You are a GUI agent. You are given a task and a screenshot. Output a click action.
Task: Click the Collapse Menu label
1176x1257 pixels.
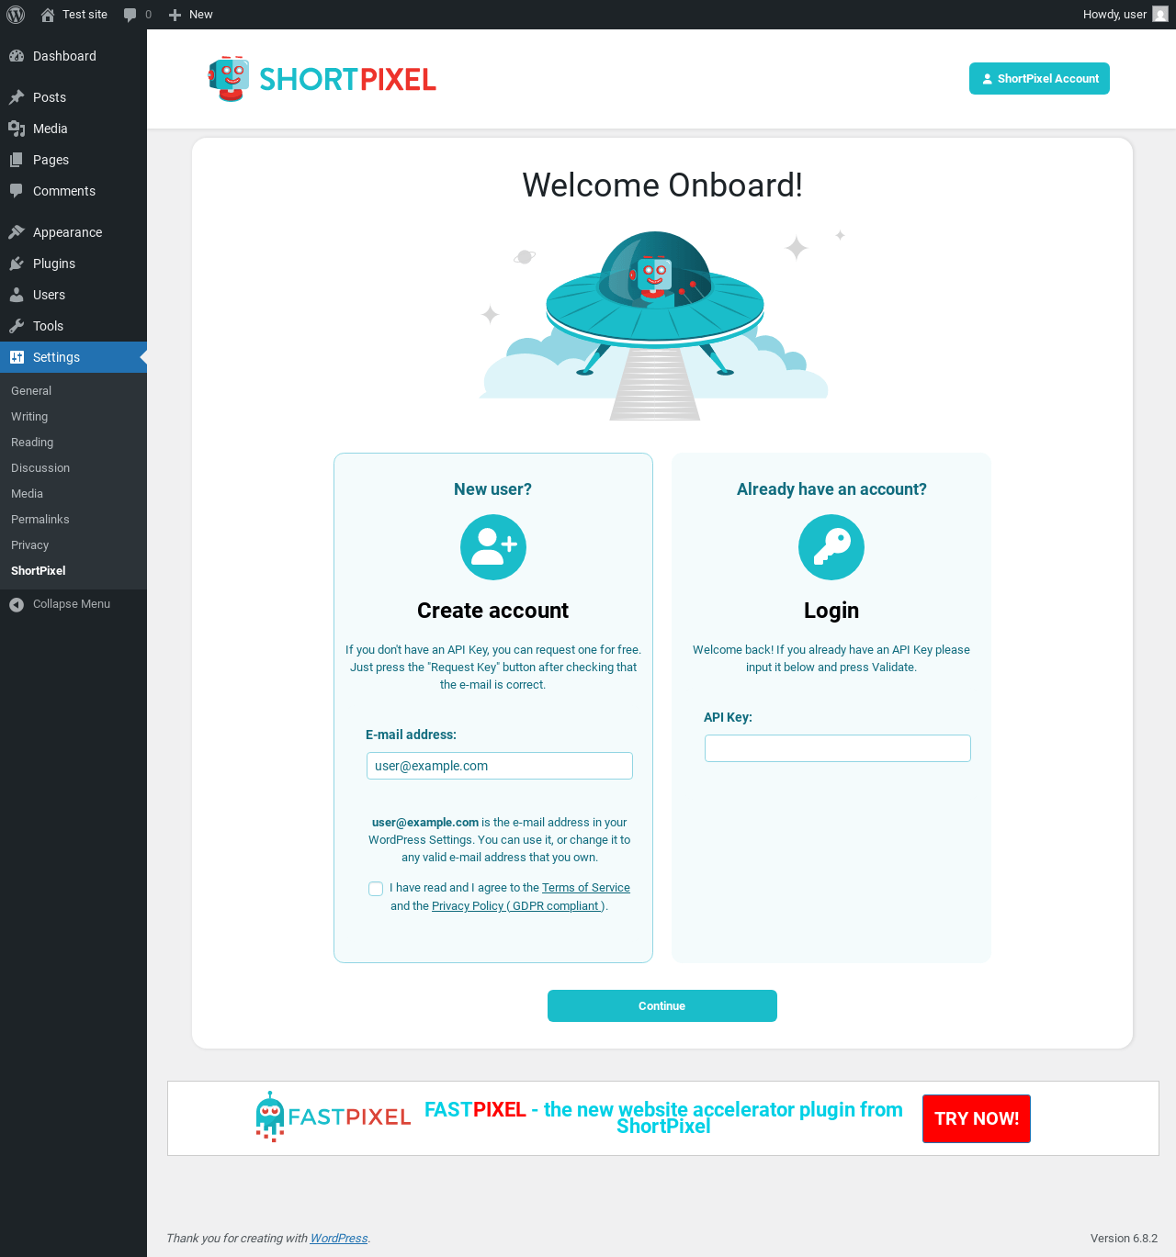point(72,604)
